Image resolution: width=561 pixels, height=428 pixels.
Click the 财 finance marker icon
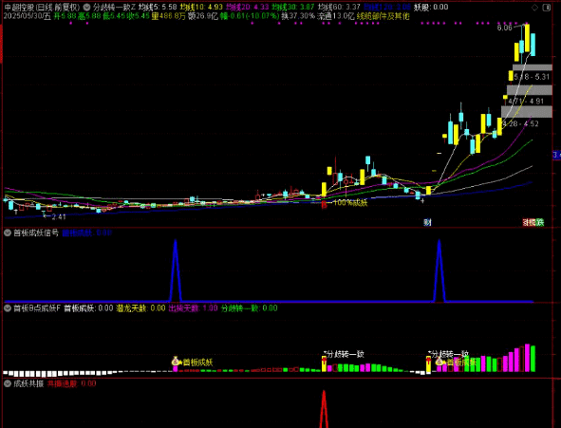click(427, 222)
